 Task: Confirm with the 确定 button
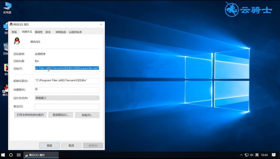49,145
